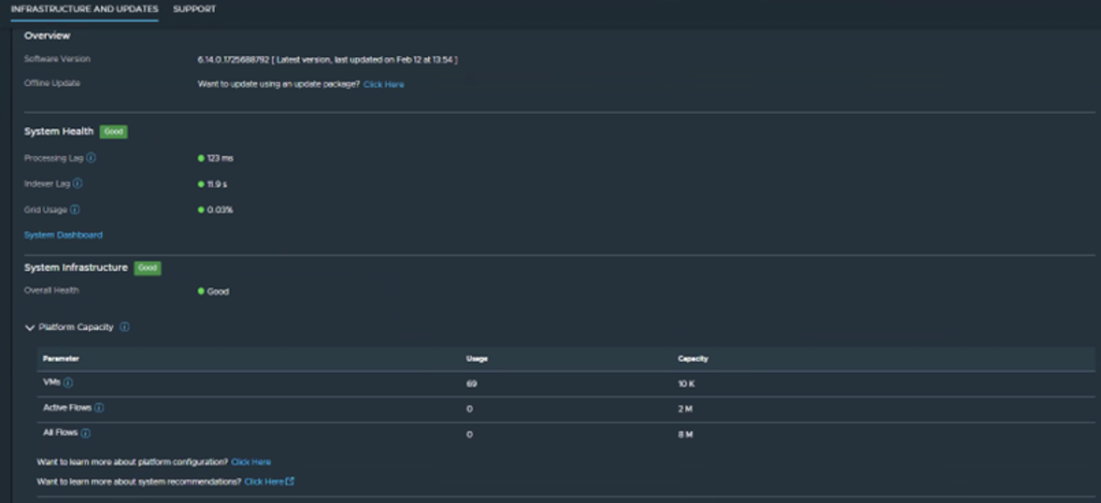
Task: Switch to the Support tab
Action: 194,9
